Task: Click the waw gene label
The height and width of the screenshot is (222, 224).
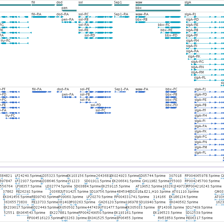Action: [x=139, y=2]
